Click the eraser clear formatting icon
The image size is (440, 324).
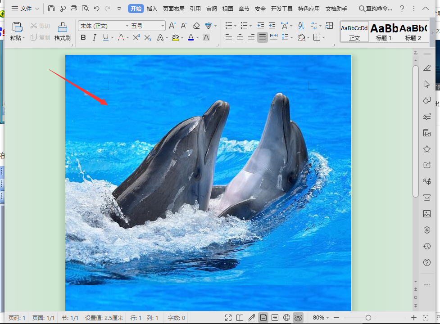(x=196, y=26)
